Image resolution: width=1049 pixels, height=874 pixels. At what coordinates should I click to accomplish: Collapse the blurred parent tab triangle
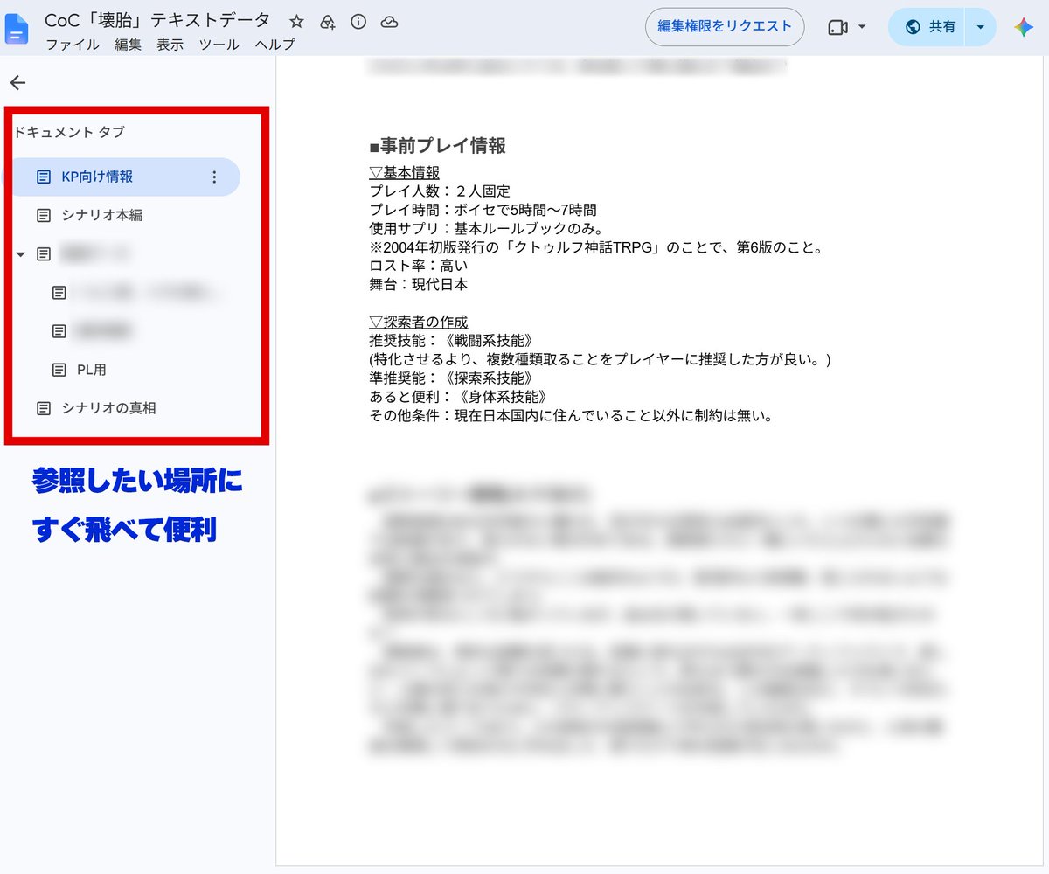(20, 254)
